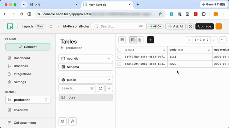Expand the taguchi organization switcher

pyautogui.click(x=51, y=26)
